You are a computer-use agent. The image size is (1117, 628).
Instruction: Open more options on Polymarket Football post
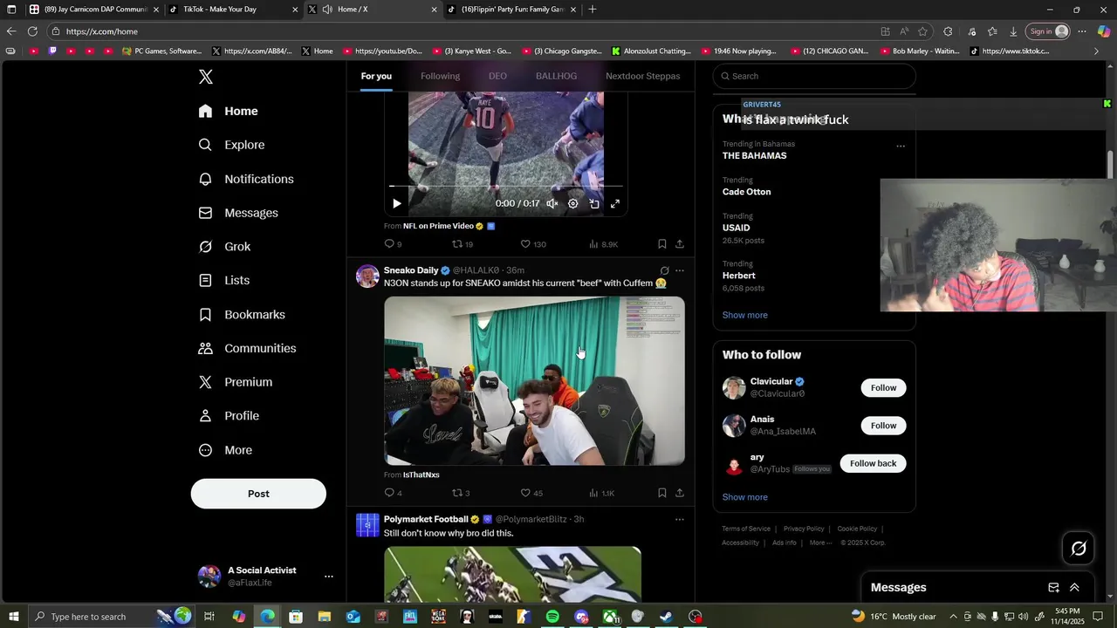(680, 519)
